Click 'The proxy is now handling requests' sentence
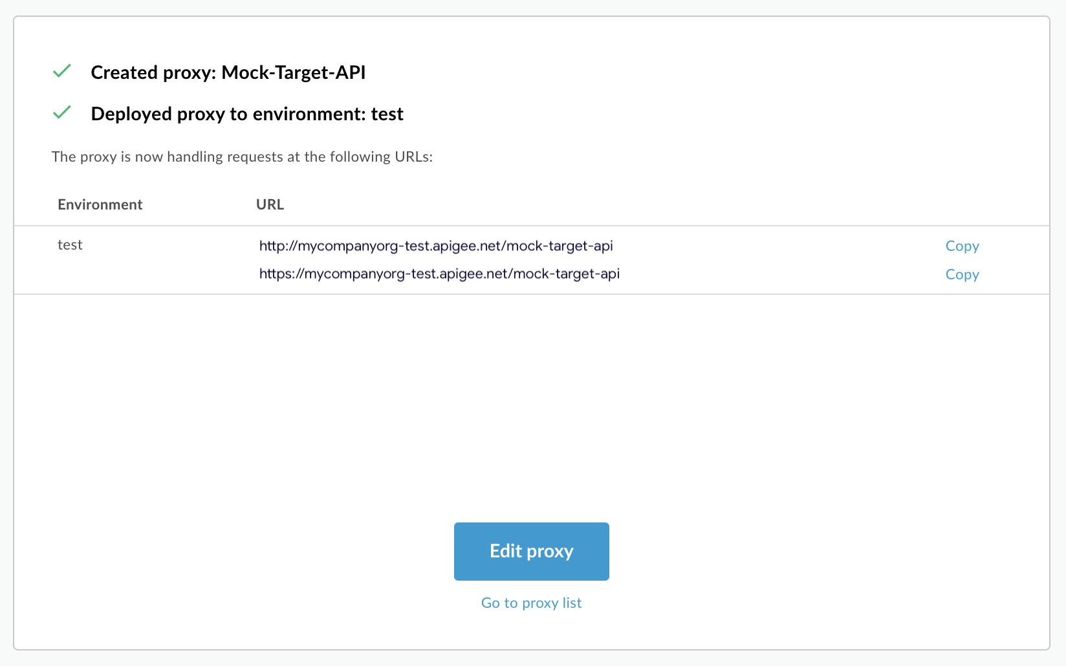 pos(175,156)
